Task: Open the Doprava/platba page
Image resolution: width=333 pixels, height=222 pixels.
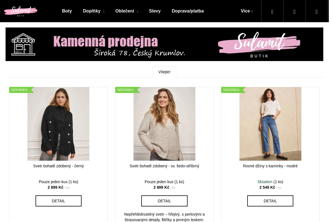Action: pos(188,11)
